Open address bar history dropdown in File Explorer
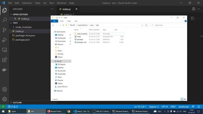This screenshot has height=114, width=203. [x=142, y=25]
